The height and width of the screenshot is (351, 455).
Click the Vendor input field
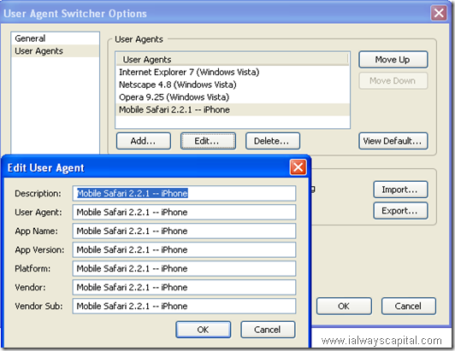(184, 287)
